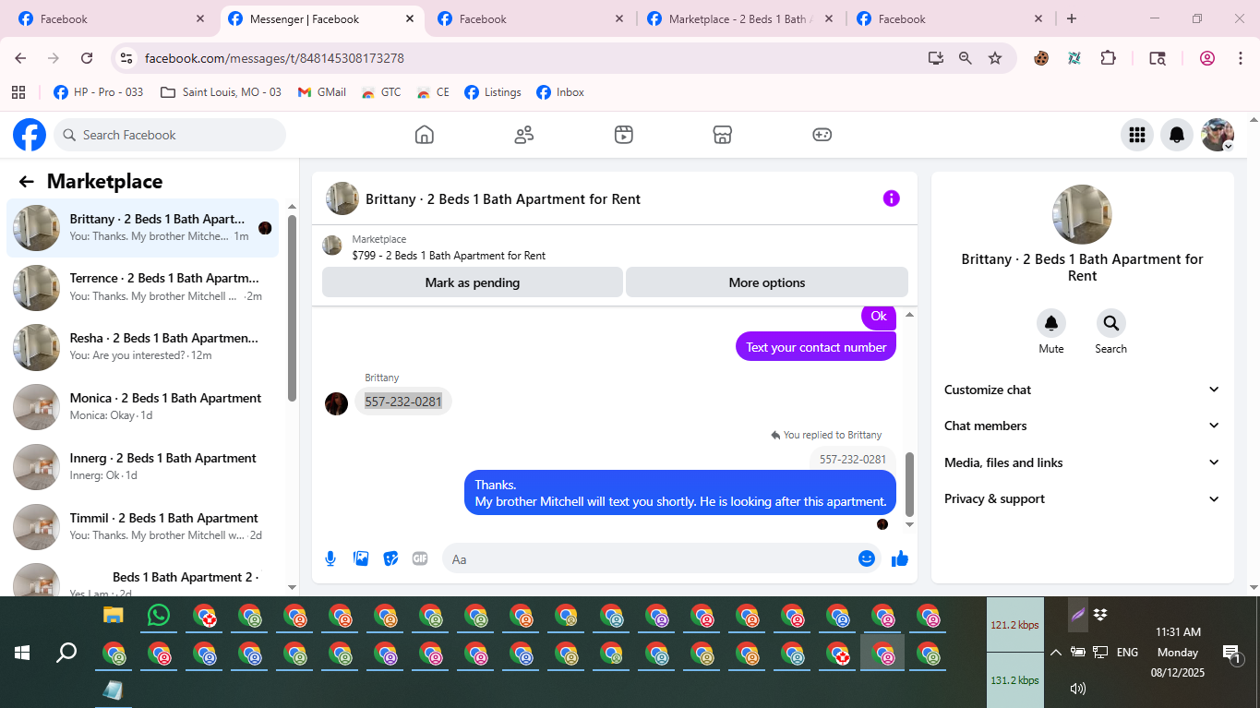Open the Windows Start menu
The image size is (1260, 708).
[22, 653]
